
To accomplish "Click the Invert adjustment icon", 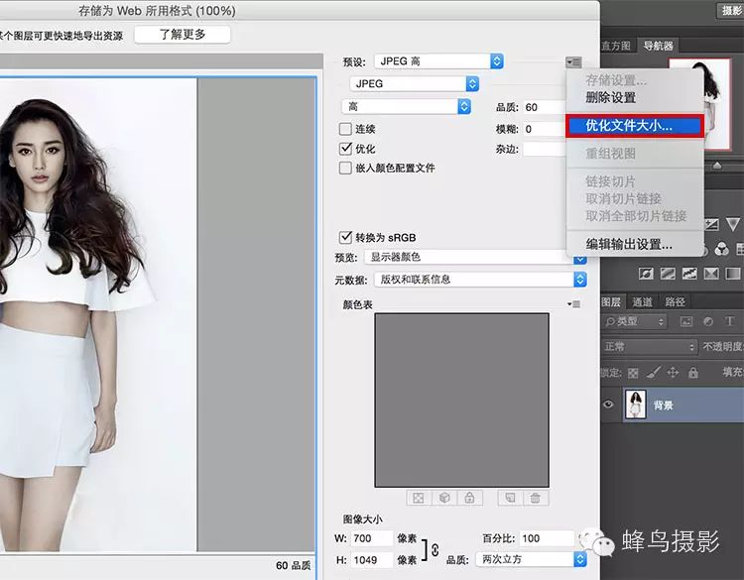I will coord(646,274).
